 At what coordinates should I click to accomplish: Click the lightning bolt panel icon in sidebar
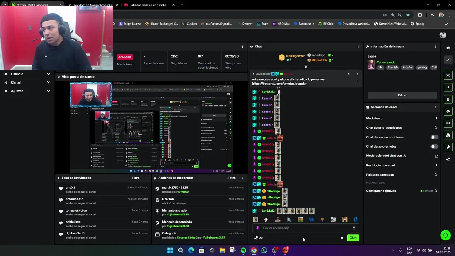(448, 87)
